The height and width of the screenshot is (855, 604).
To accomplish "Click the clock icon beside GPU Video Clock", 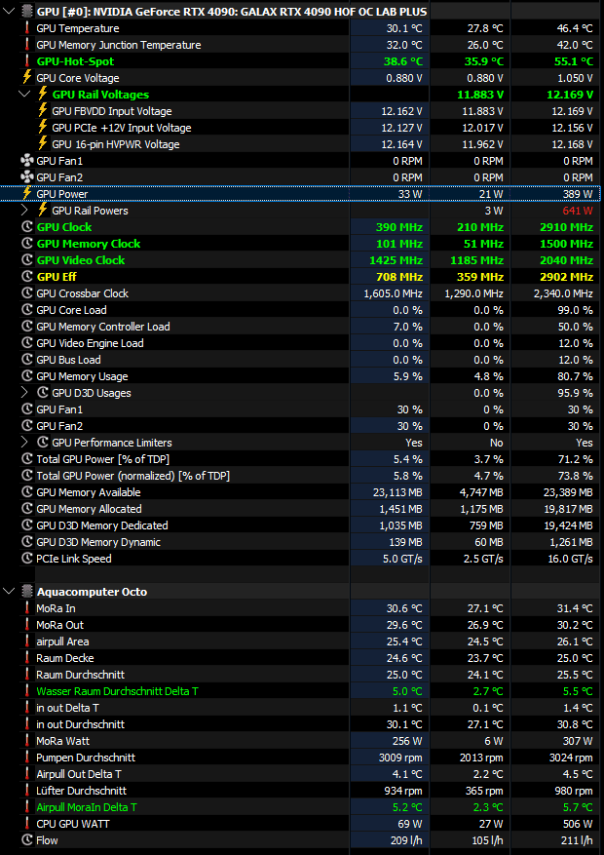I will click(x=26, y=260).
